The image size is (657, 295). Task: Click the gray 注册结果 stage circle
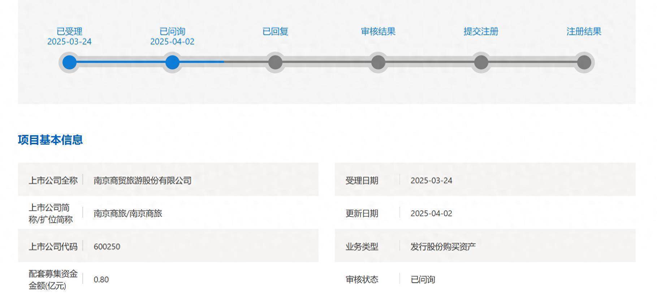coord(584,62)
